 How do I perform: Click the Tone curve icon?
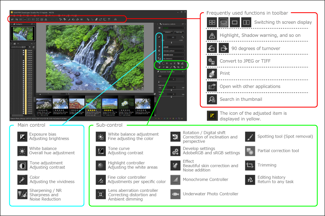(x=101, y=151)
